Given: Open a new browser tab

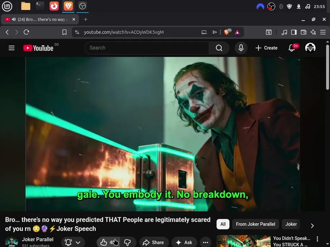Looking at the screenshot, I should [86, 19].
